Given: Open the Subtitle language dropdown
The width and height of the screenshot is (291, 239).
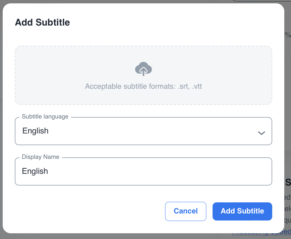Looking at the screenshot, I should (x=143, y=131).
